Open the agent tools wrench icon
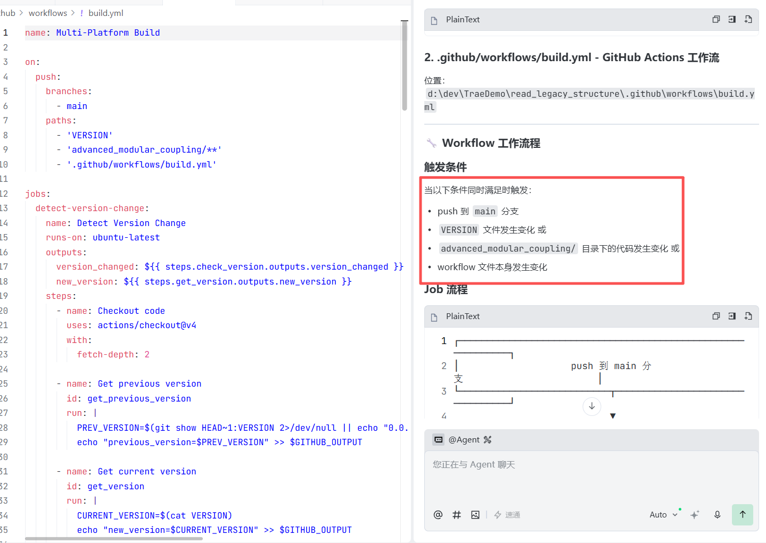 tap(488, 440)
